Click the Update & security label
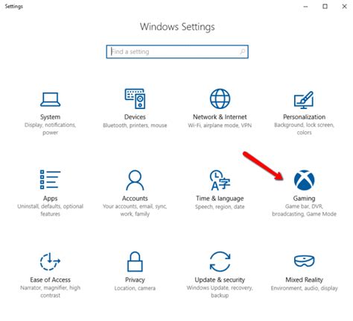The width and height of the screenshot is (353, 321). [x=220, y=280]
